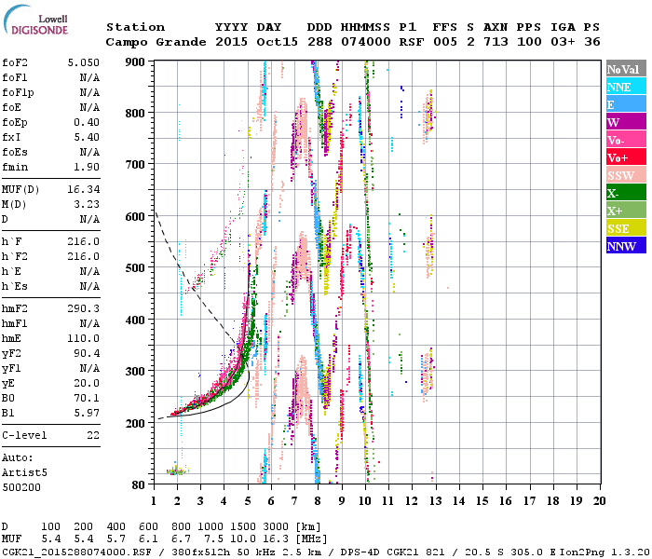The image size is (652, 559).
Task: Select the X- dark green legend swatch
Action: [x=626, y=193]
